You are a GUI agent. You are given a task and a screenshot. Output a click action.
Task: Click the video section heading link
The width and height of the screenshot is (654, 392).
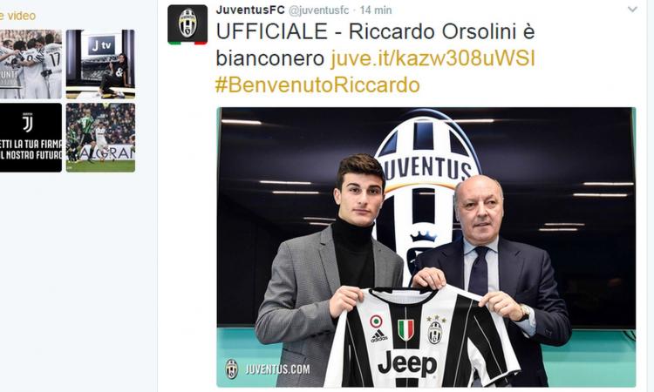coord(18,16)
